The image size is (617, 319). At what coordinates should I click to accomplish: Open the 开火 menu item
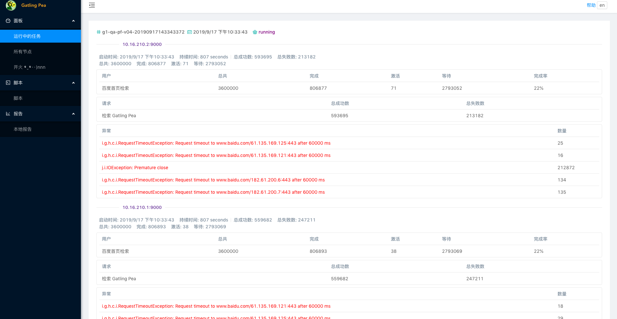tap(40, 67)
